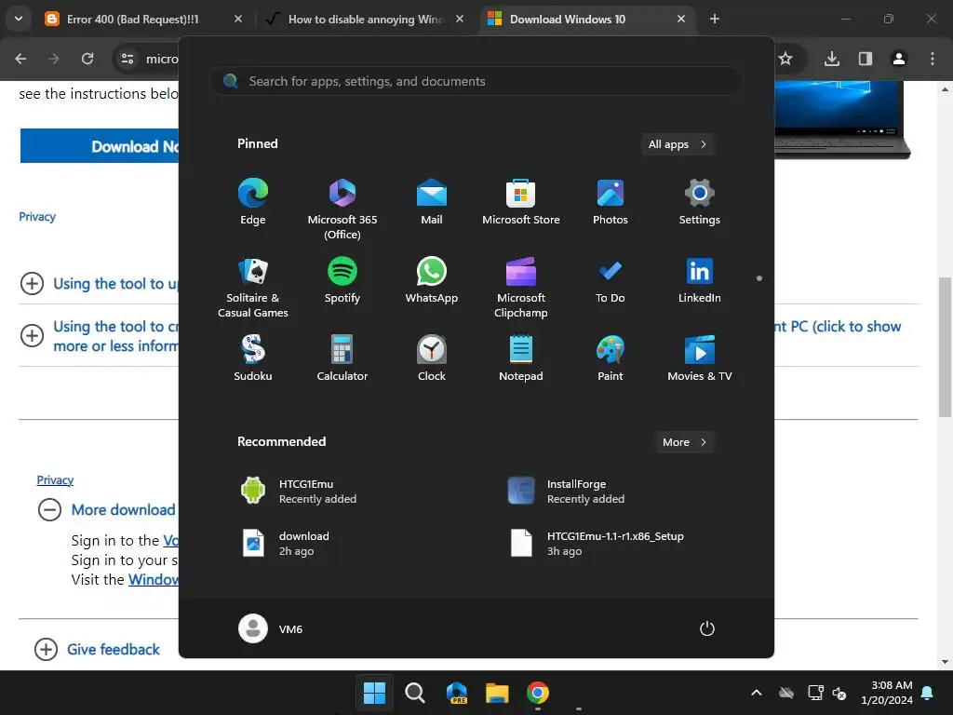Bookmark this page with star
The image size is (953, 715).
point(785,59)
